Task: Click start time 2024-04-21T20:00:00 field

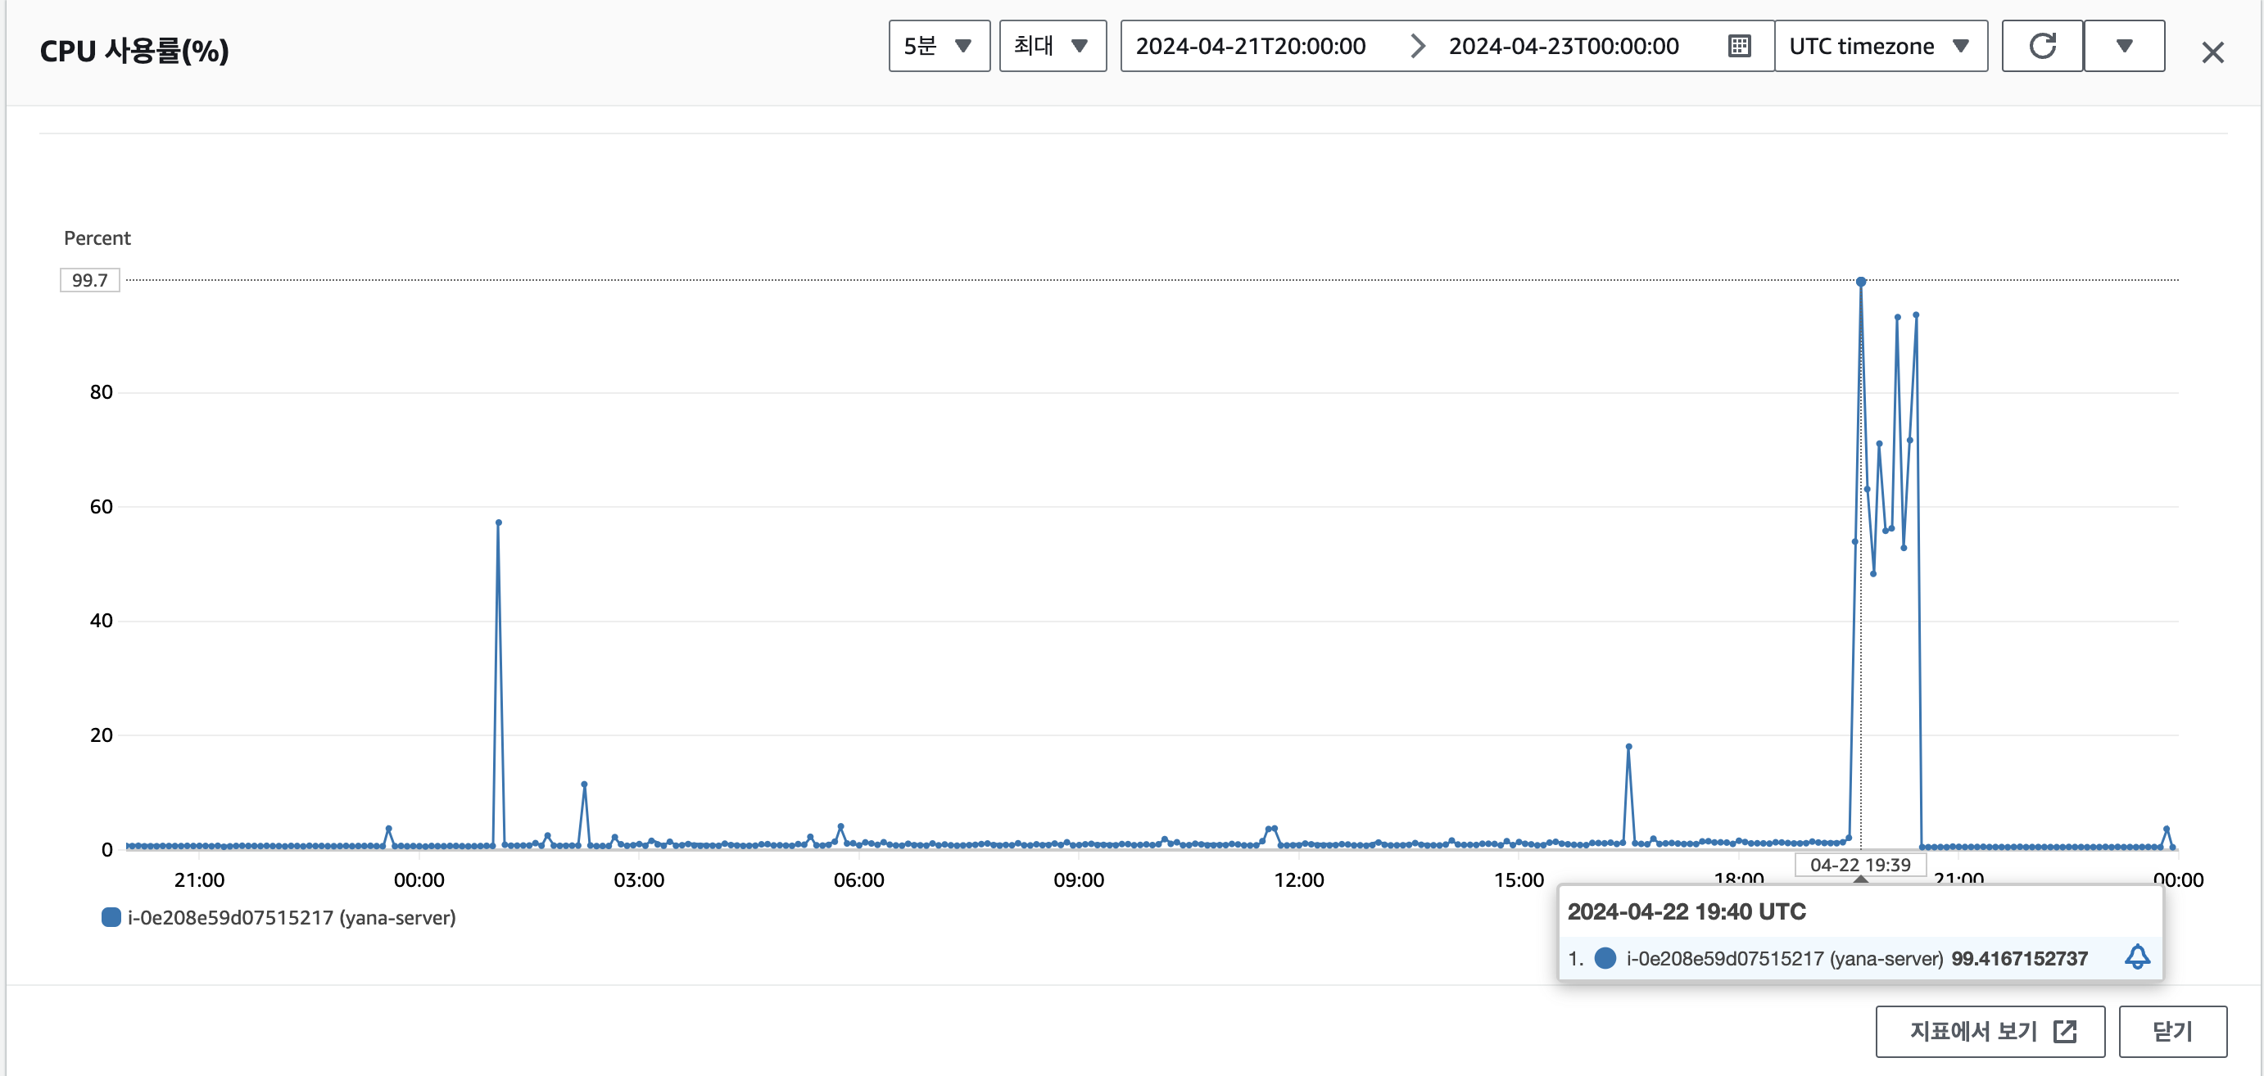Action: pyautogui.click(x=1250, y=46)
